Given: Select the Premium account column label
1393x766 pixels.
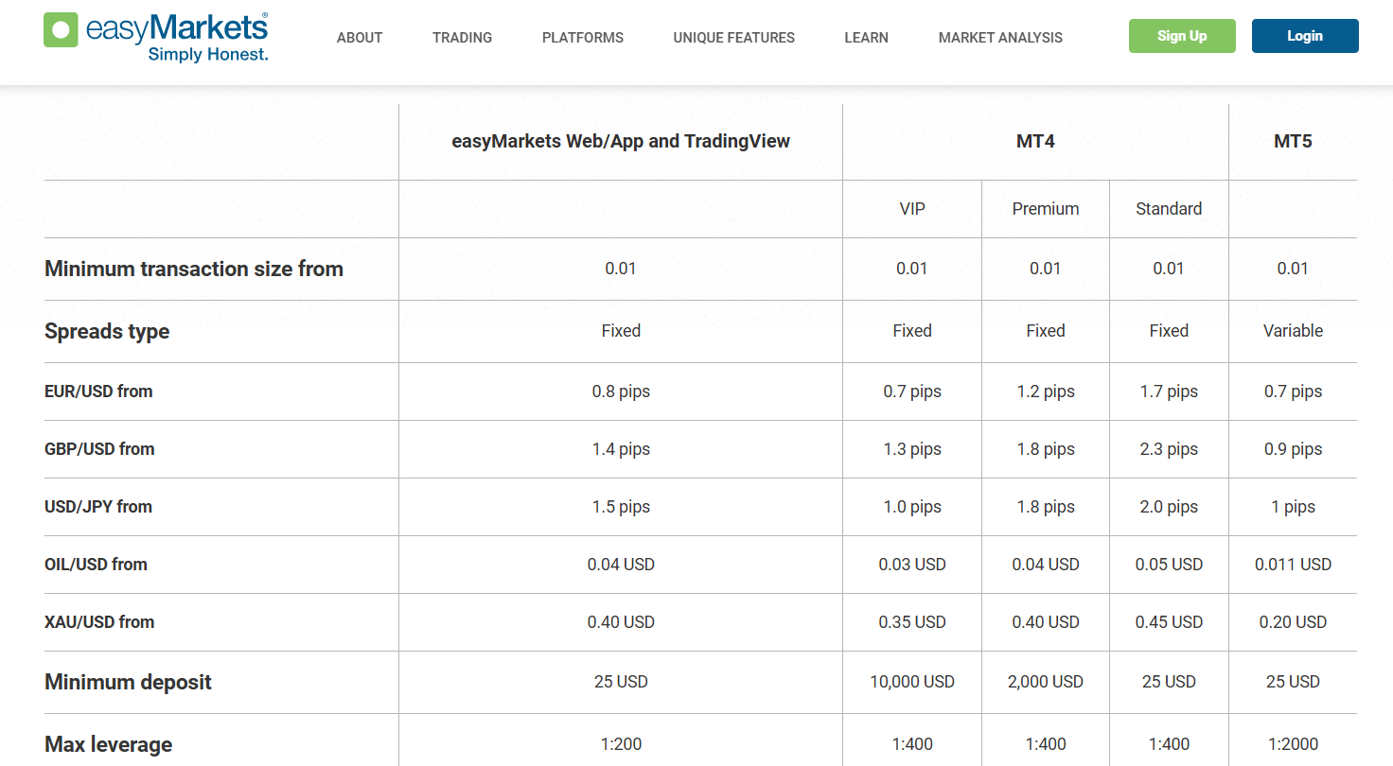Looking at the screenshot, I should coord(1046,209).
